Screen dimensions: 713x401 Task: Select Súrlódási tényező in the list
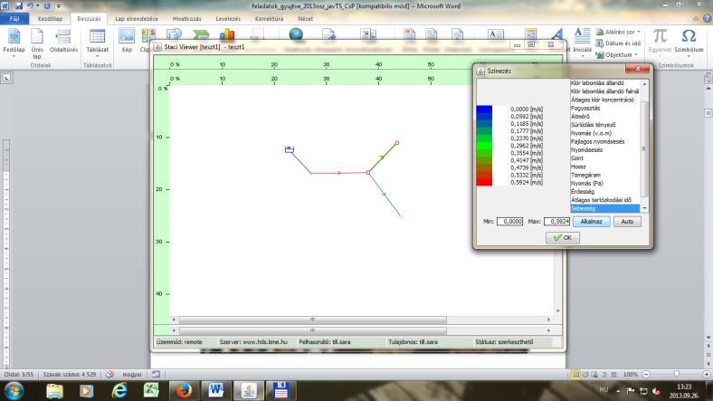click(604, 125)
